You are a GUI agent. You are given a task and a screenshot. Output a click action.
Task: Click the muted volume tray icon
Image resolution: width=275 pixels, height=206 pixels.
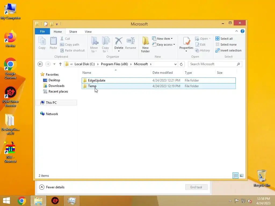[249, 201]
